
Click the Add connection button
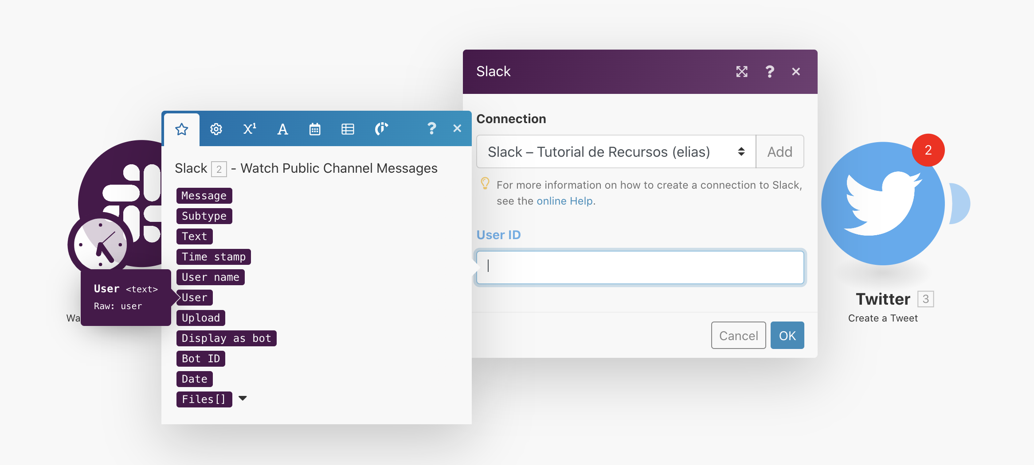(780, 152)
